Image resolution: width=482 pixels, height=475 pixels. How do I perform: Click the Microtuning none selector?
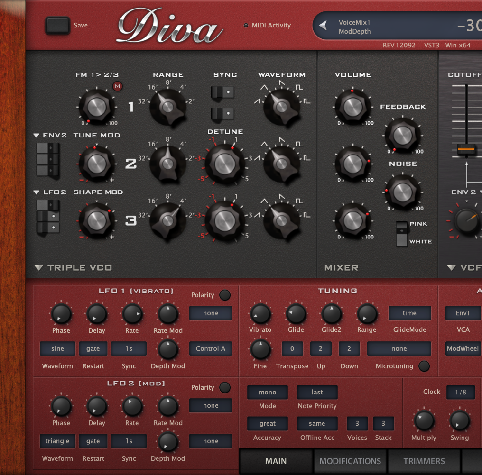pos(399,348)
